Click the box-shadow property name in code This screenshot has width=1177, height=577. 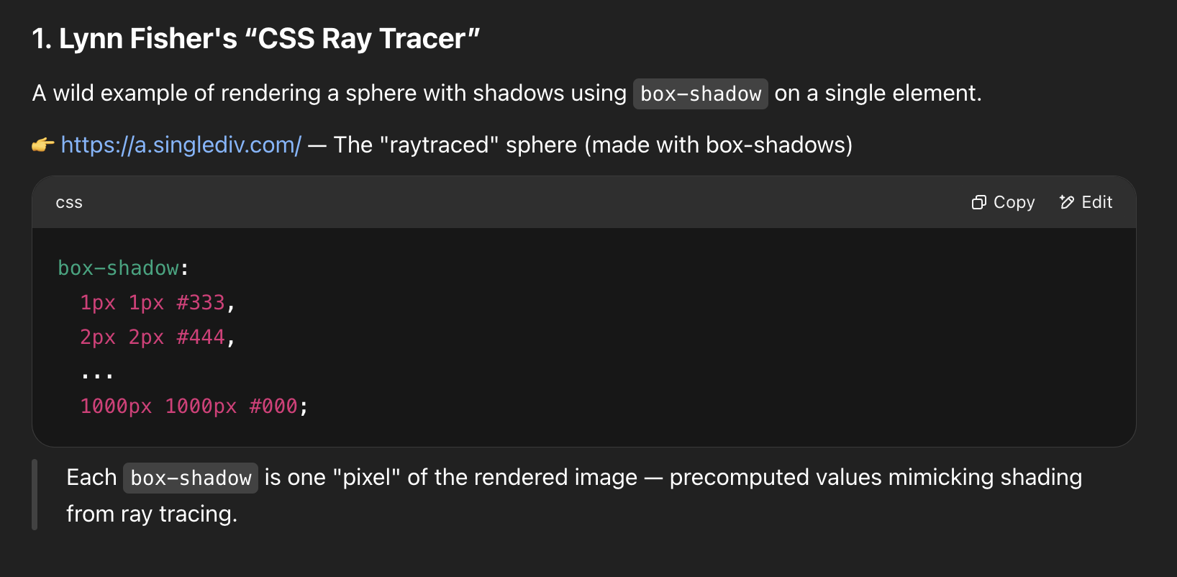click(118, 268)
